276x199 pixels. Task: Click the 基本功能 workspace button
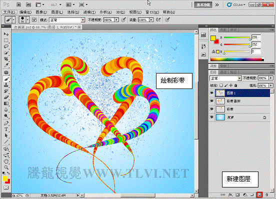tap(203, 5)
